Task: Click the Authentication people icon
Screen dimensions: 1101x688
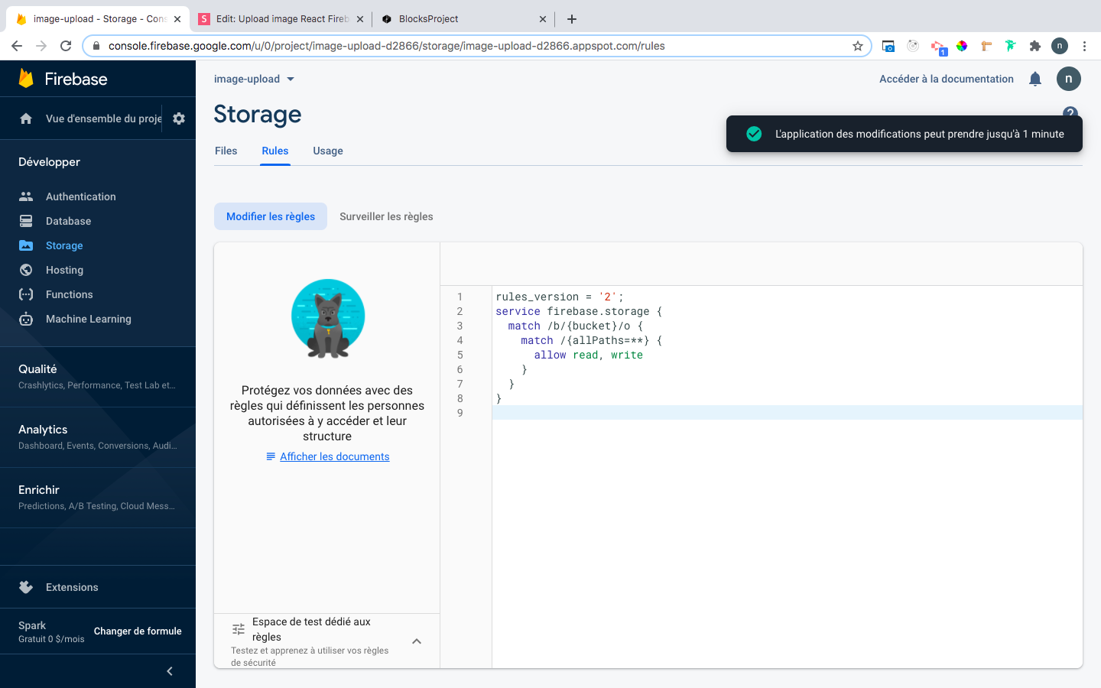Action: coord(26,196)
